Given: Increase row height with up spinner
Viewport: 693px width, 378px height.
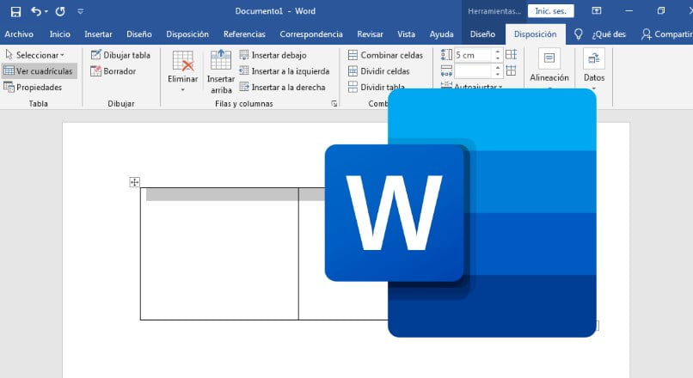Looking at the screenshot, I should (498, 52).
